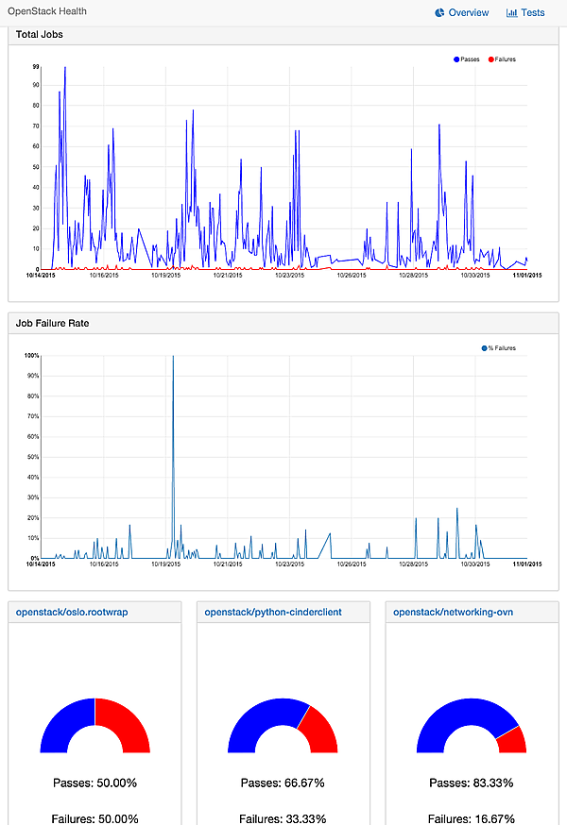Click the red failures arc in python-cinderclient gauge
The height and width of the screenshot is (825, 567).
pyautogui.click(x=320, y=731)
